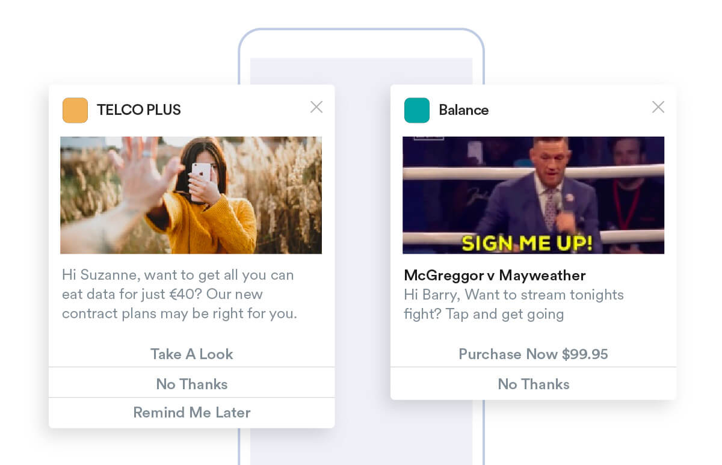Click the SIGN ME UP yellow caption

pos(526,243)
